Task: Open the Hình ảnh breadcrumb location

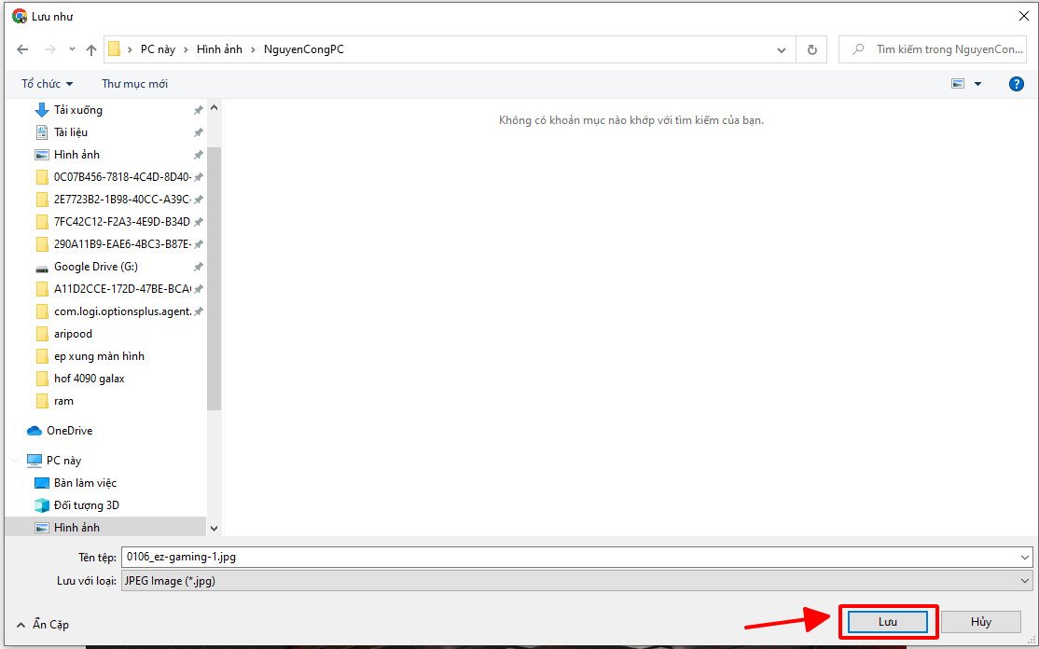Action: 220,49
